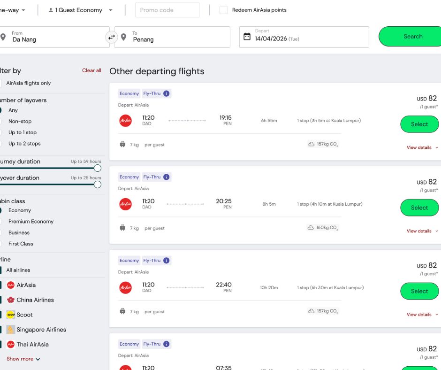This screenshot has height=370, width=441.
Task: Click the 'Up to 25 hours' value
Action: (86, 177)
